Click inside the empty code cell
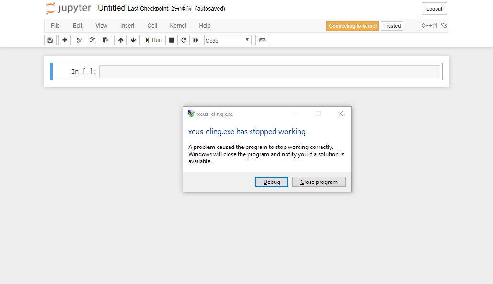493x284 pixels. point(268,71)
